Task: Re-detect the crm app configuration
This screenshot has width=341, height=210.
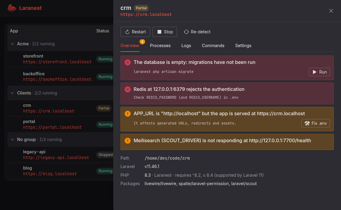Action: tap(197, 32)
